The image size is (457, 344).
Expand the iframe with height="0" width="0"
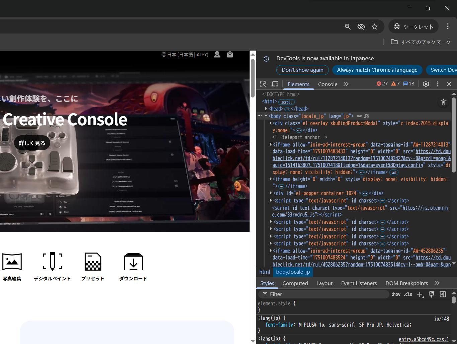(271, 179)
